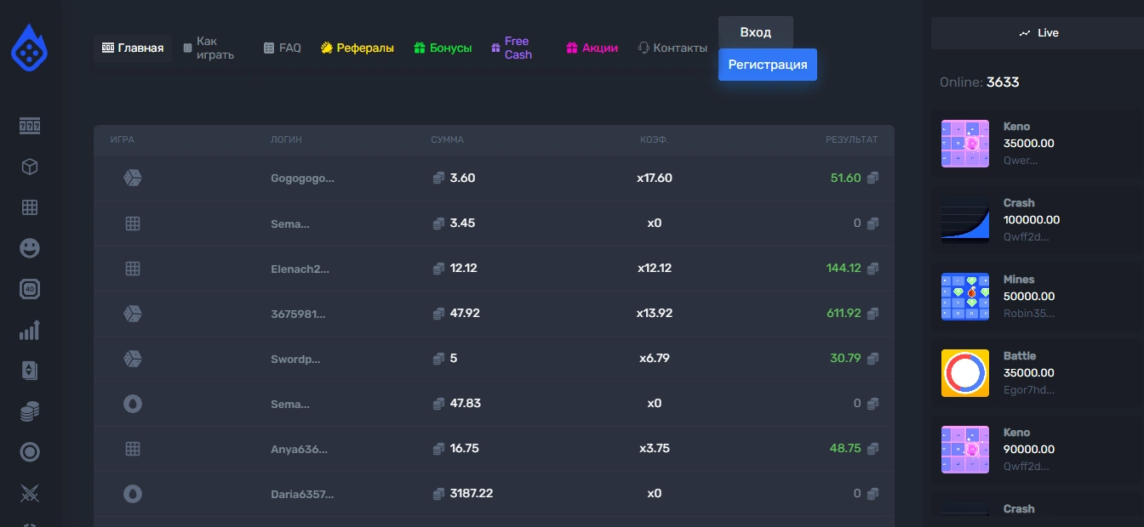Open the Бонусы nav item
Viewport: 1144px width, 527px height.
[443, 48]
